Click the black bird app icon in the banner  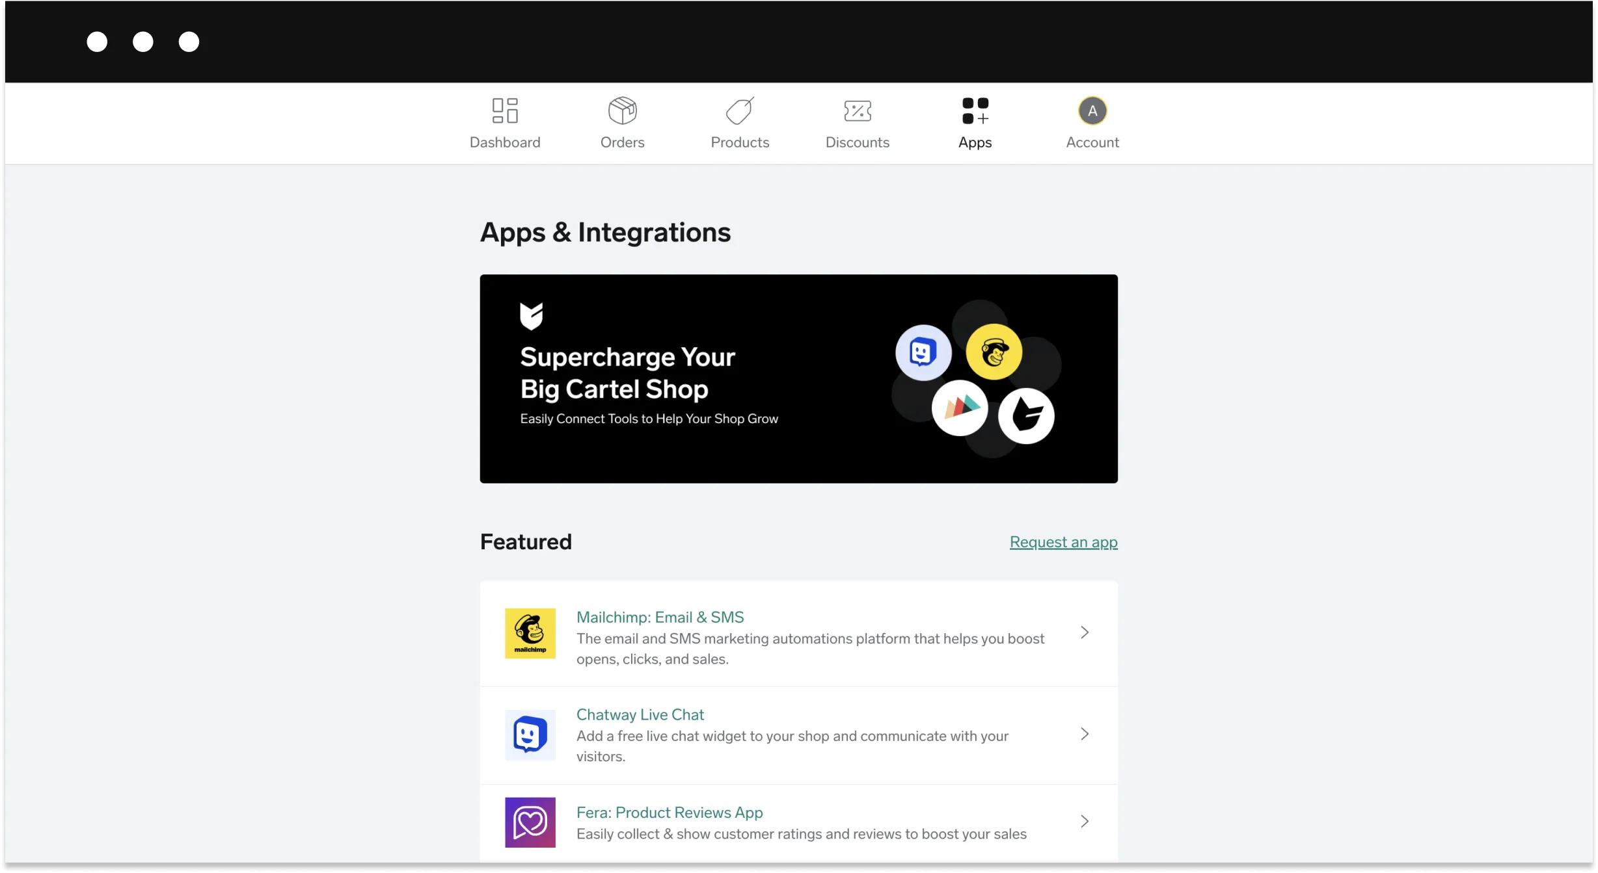click(1026, 416)
